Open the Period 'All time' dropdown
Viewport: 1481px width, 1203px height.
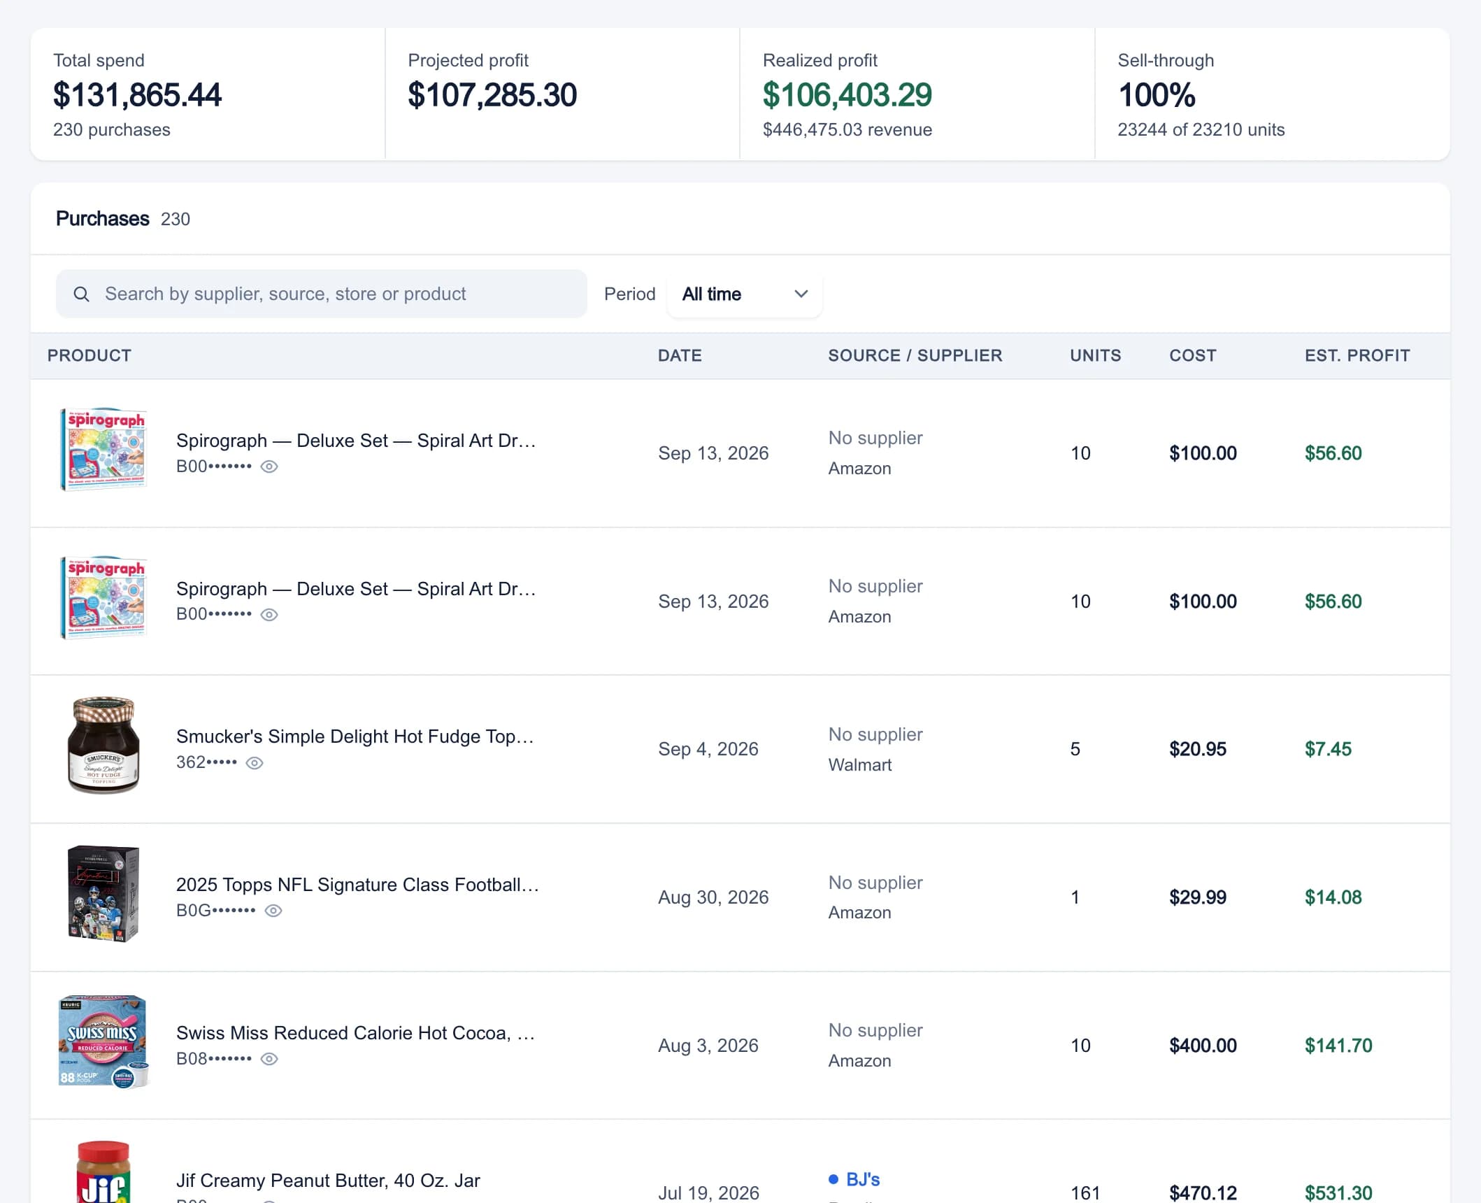click(x=745, y=294)
